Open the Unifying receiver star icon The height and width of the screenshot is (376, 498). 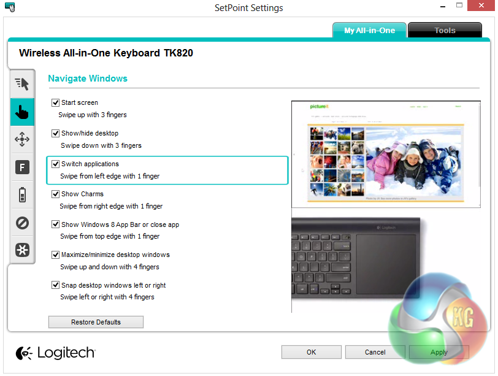pos(22,250)
